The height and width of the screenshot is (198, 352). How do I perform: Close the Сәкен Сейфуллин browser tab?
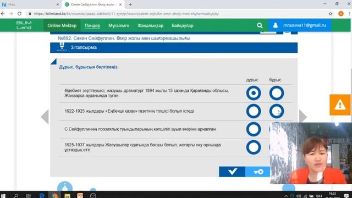[x=120, y=4]
